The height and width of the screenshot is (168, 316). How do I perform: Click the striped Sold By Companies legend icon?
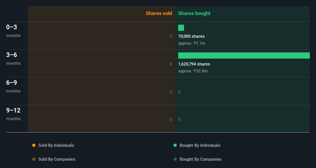[34, 159]
